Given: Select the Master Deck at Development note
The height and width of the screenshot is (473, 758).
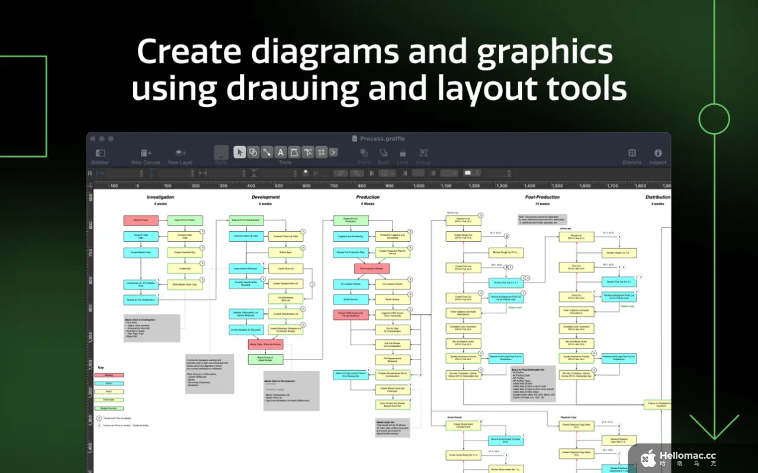Looking at the screenshot, I should tap(291, 391).
